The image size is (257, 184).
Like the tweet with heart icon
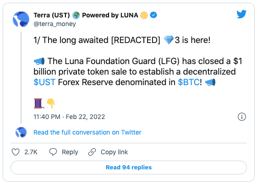16,152
